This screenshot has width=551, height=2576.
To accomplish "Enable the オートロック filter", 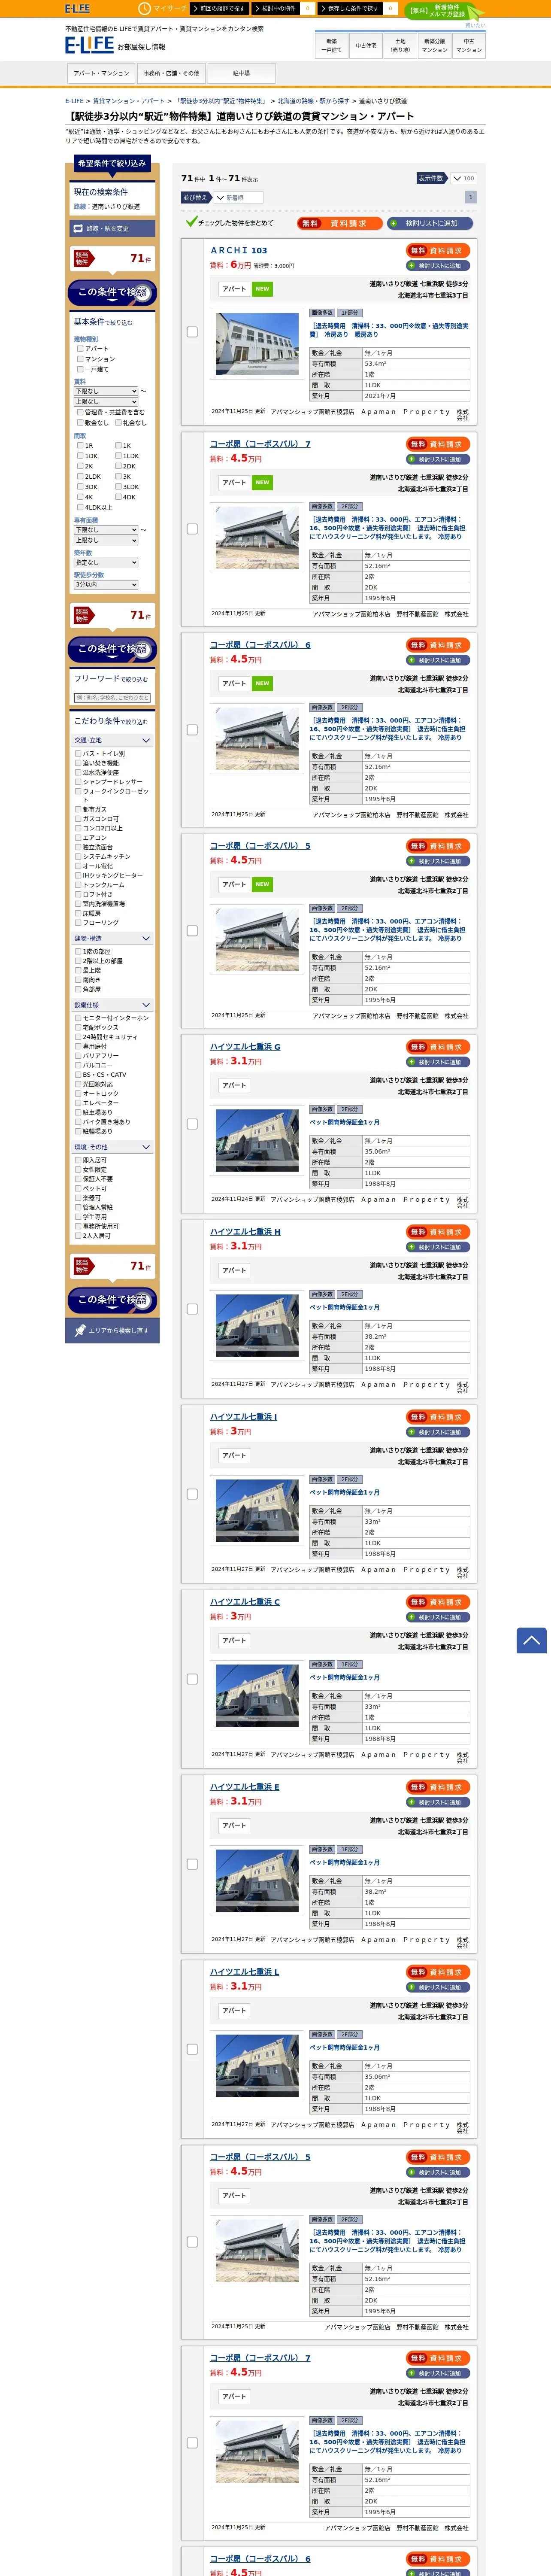I will (x=78, y=1094).
